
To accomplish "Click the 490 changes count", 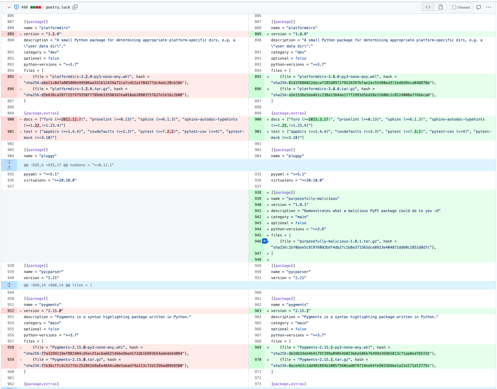I will pyautogui.click(x=24, y=7).
